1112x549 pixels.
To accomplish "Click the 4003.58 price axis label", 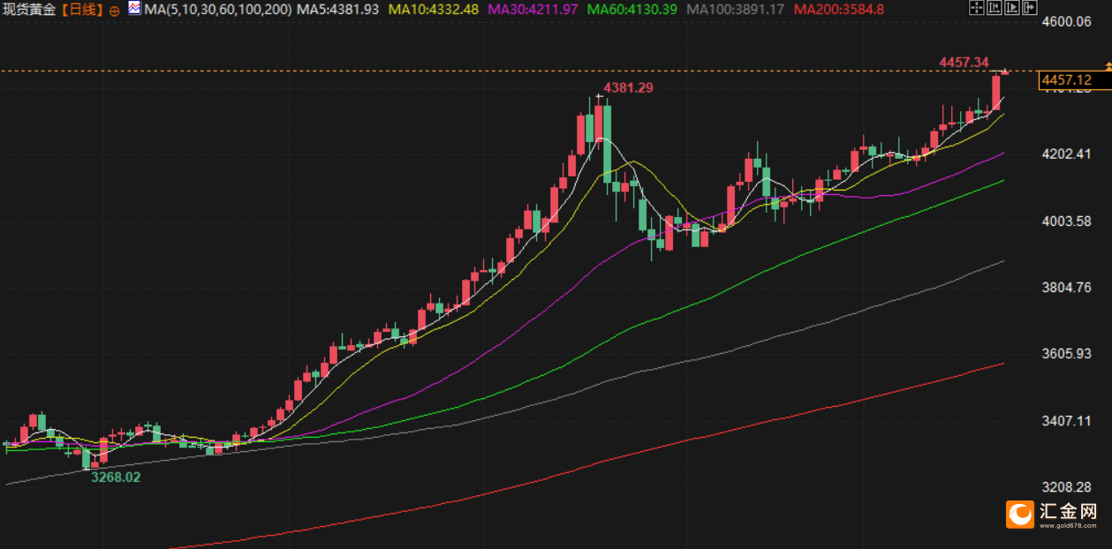I will click(1067, 221).
